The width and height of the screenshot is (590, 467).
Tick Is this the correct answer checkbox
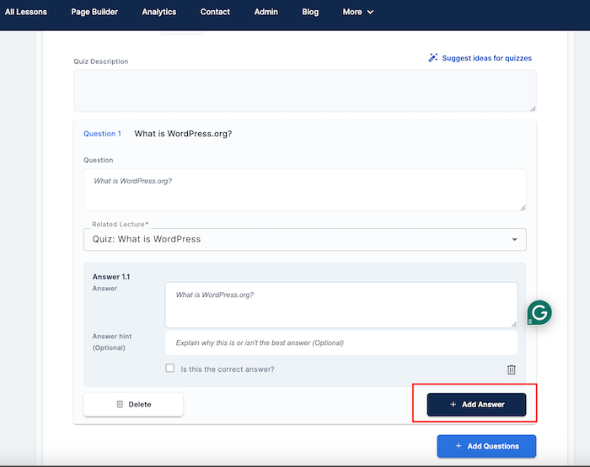point(170,369)
